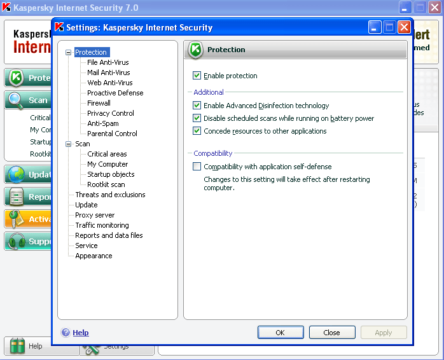The height and width of the screenshot is (360, 444).
Task: Select Proactive Defense in tree
Action: 115,93
